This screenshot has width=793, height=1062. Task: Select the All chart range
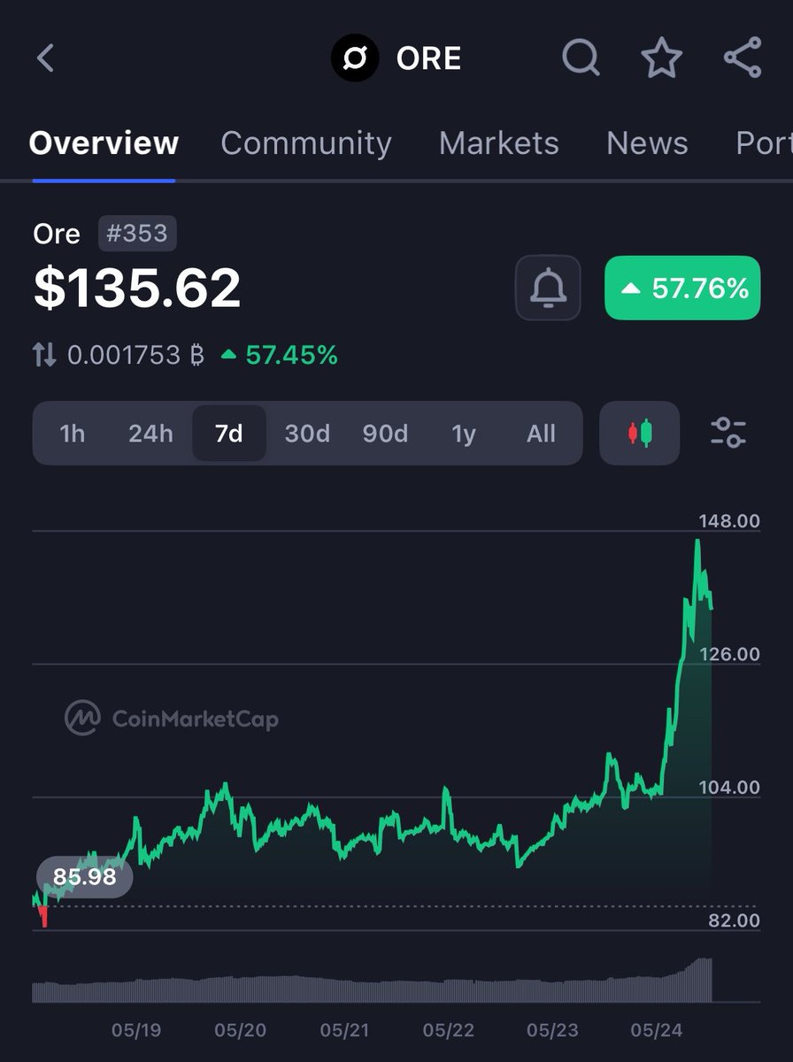(x=541, y=434)
